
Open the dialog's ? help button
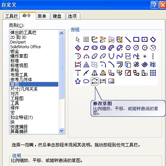[154, 5]
